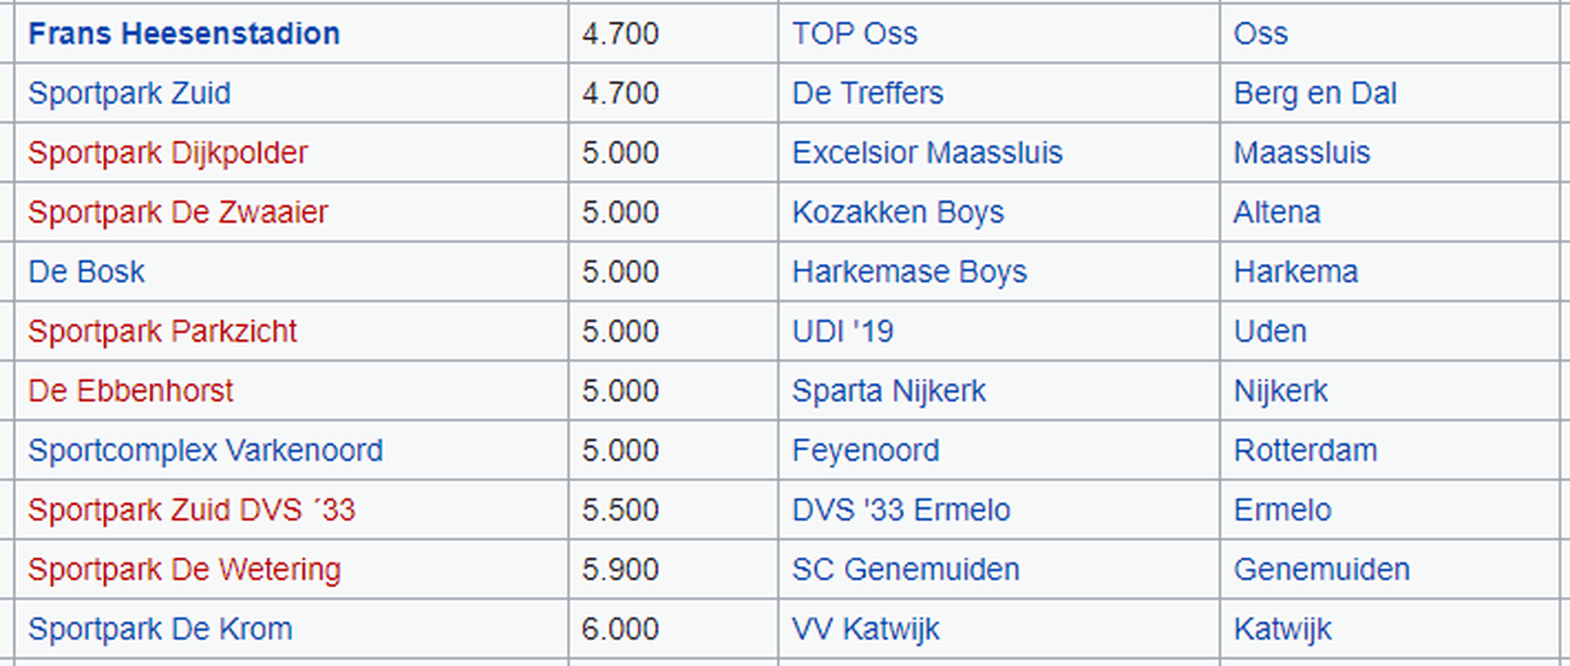This screenshot has width=1570, height=666.
Task: Click the red De Ebbenhorst link
Action: coord(130,391)
